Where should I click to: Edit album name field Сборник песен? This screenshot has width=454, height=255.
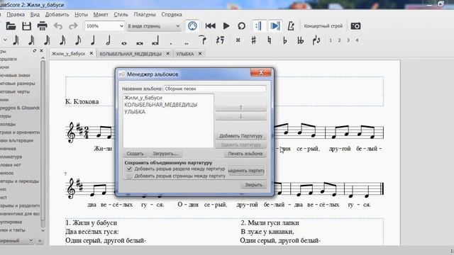(x=215, y=89)
